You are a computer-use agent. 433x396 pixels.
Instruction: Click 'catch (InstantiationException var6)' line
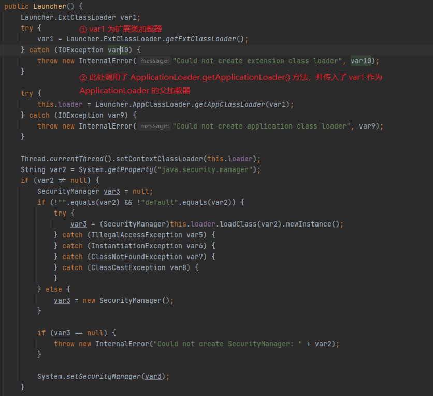point(135,246)
